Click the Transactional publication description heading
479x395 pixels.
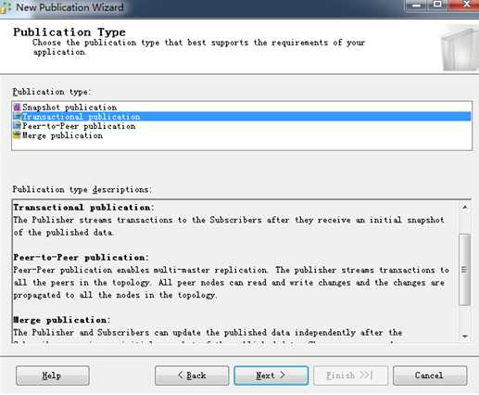(x=83, y=208)
